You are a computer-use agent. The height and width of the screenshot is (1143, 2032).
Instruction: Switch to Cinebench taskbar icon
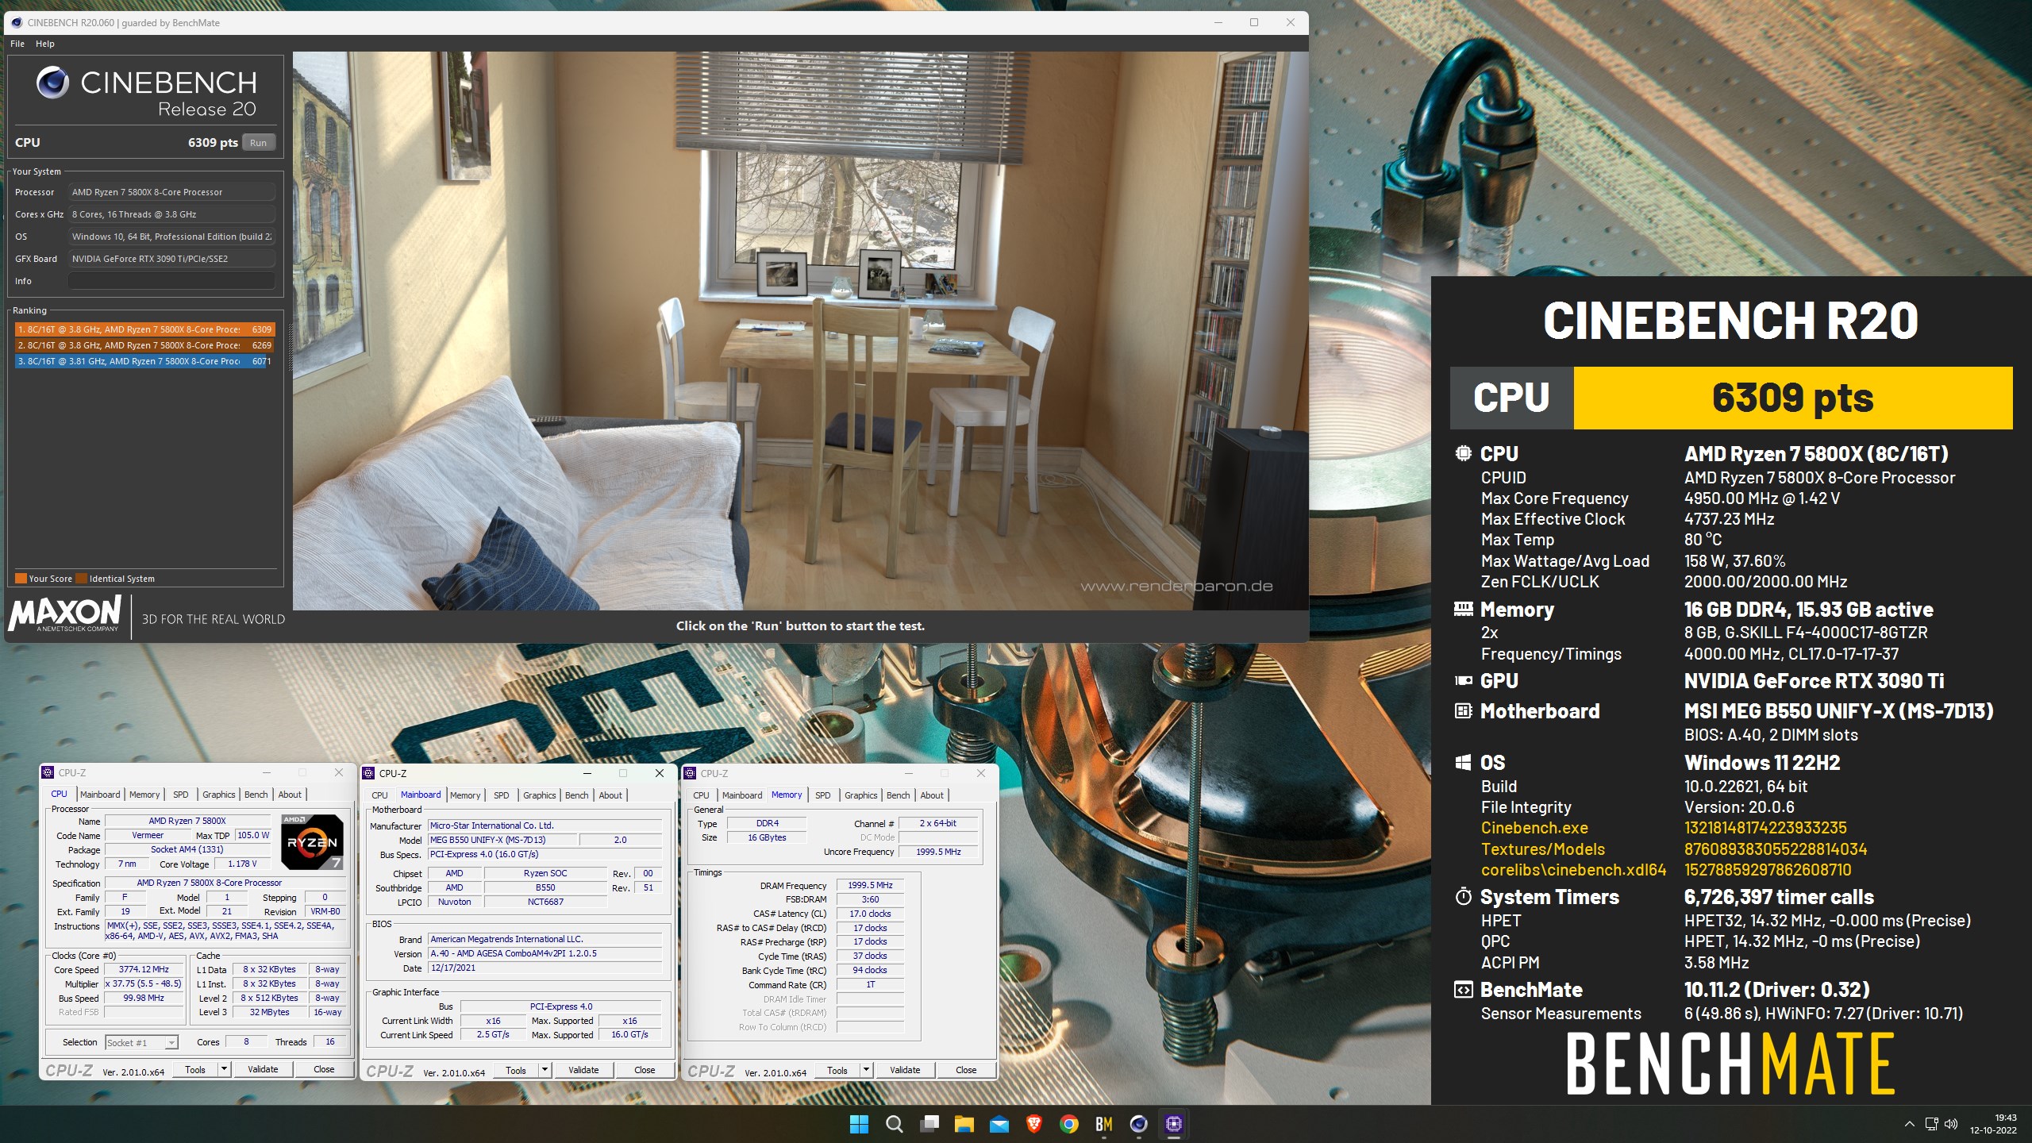click(x=1138, y=1124)
